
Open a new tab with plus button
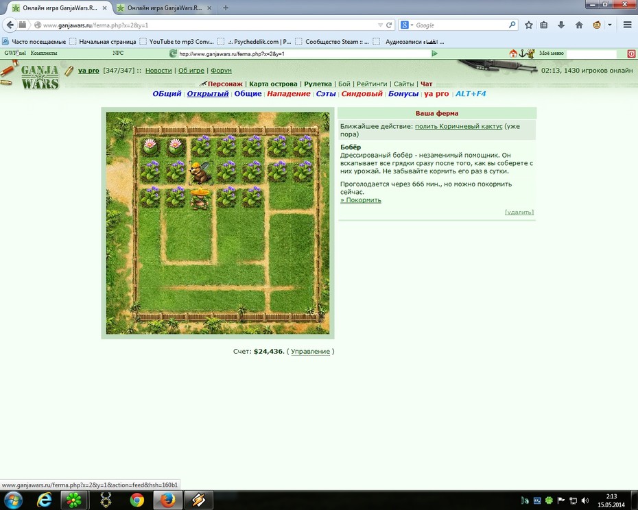pyautogui.click(x=226, y=8)
